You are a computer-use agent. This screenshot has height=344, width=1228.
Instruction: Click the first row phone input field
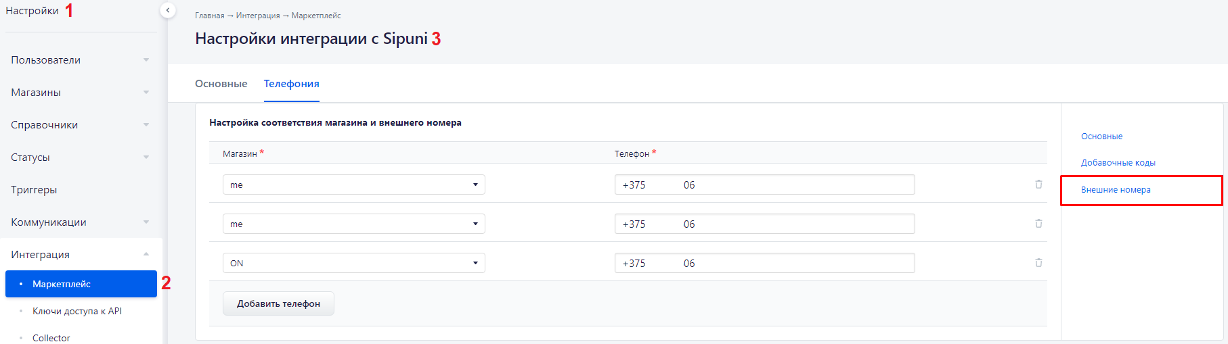click(x=765, y=185)
